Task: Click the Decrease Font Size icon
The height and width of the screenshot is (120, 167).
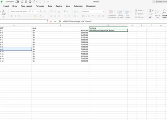Action: tap(45, 11)
